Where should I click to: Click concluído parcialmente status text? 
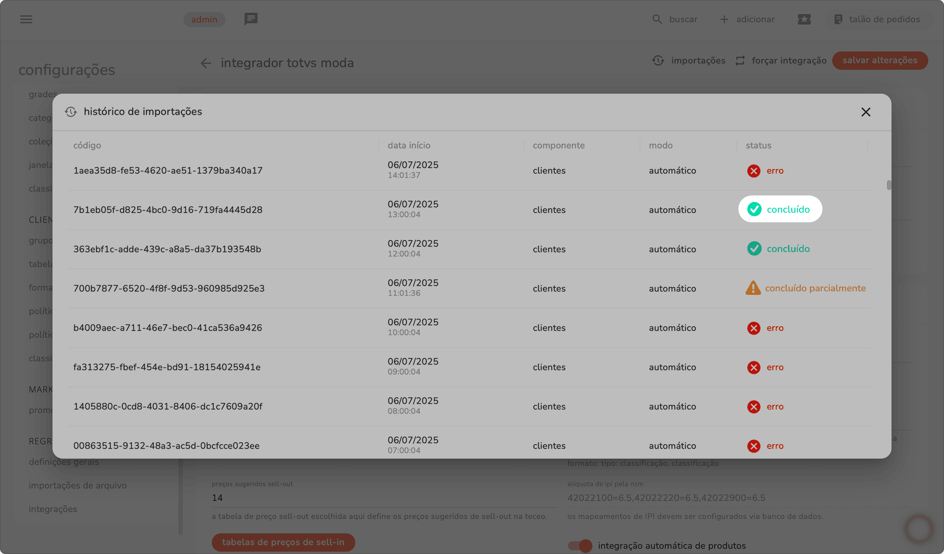coord(815,288)
